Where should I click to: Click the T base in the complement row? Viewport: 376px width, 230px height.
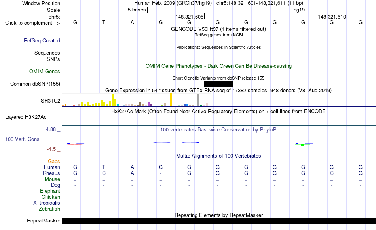[104, 22]
